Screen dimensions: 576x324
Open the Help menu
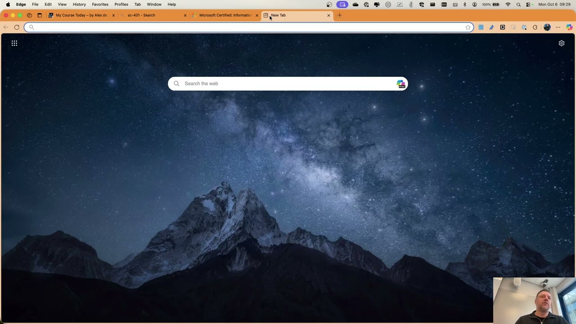pos(172,4)
